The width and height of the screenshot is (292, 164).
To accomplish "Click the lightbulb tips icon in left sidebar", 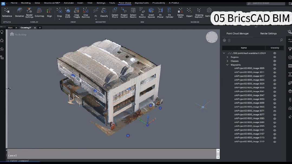I will pyautogui.click(x=2, y=32).
